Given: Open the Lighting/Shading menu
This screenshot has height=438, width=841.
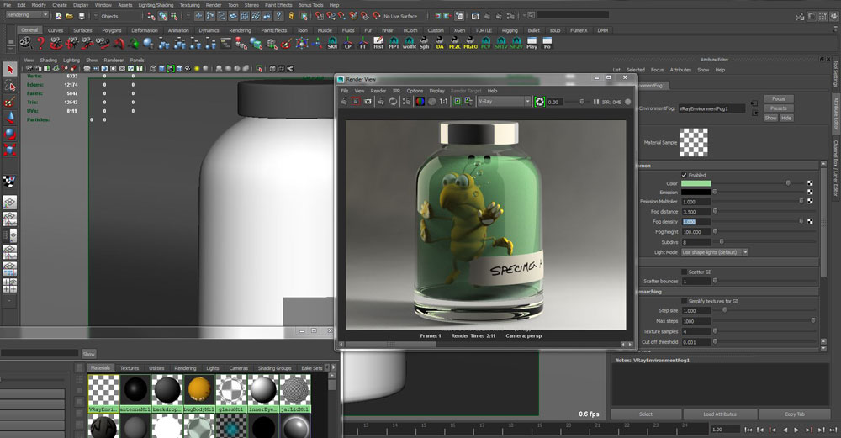Looking at the screenshot, I should pyautogui.click(x=156, y=5).
